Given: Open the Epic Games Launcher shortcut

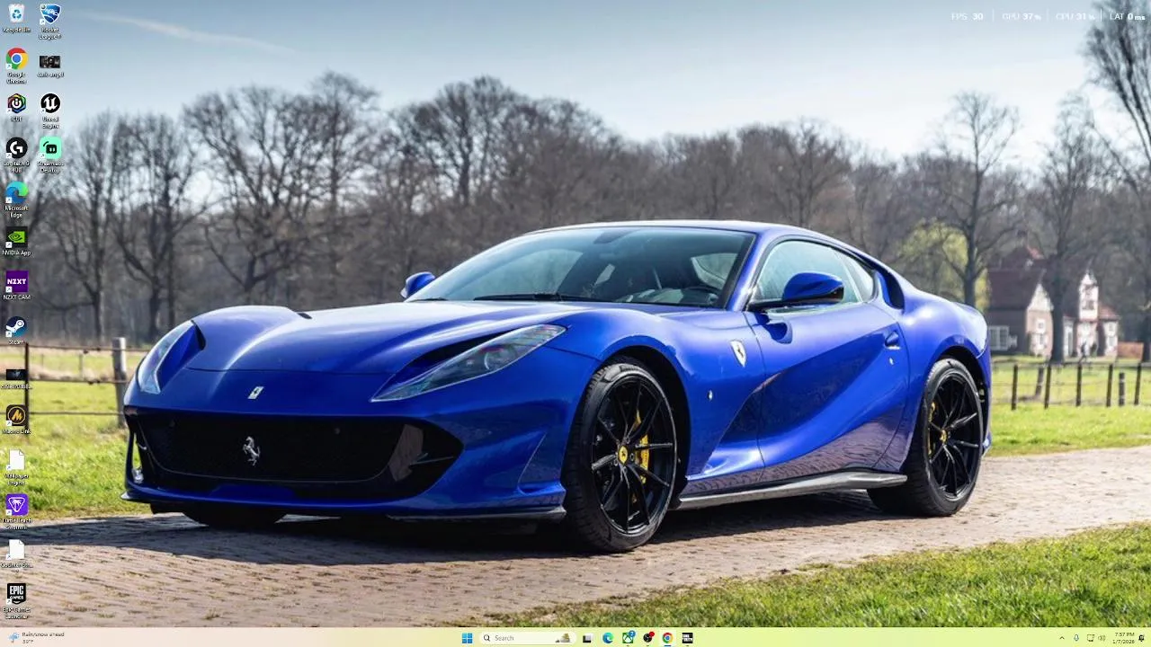Looking at the screenshot, I should tap(16, 599).
